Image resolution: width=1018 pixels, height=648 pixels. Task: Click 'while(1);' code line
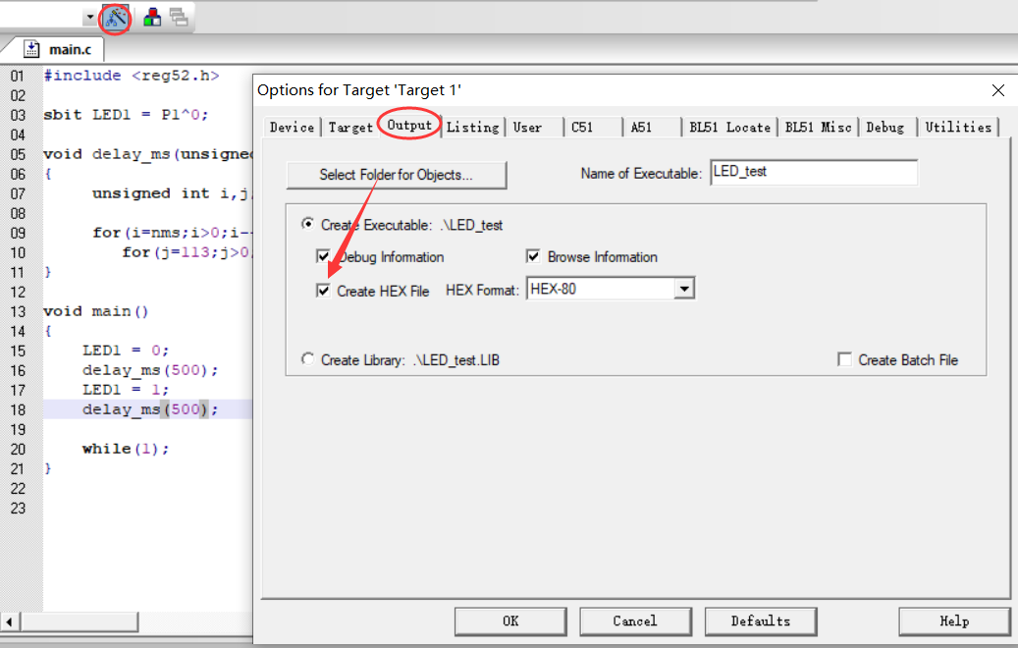[x=126, y=449]
